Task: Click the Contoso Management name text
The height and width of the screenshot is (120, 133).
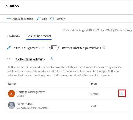Action: (x=31, y=92)
